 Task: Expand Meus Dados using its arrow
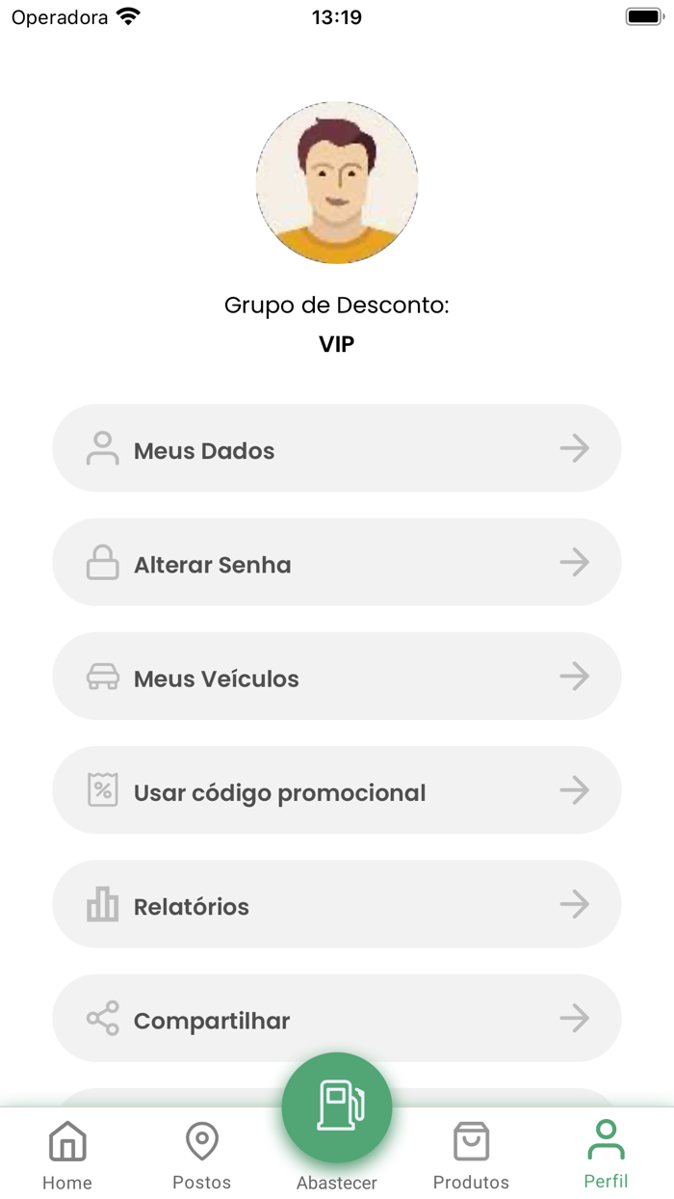pos(576,448)
